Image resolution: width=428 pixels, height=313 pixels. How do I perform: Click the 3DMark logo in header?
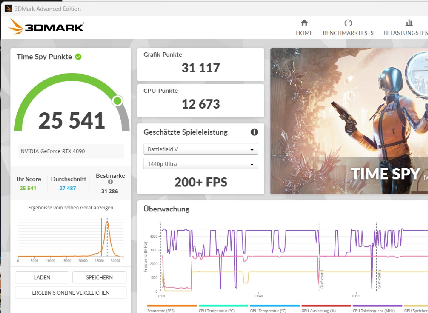point(46,26)
